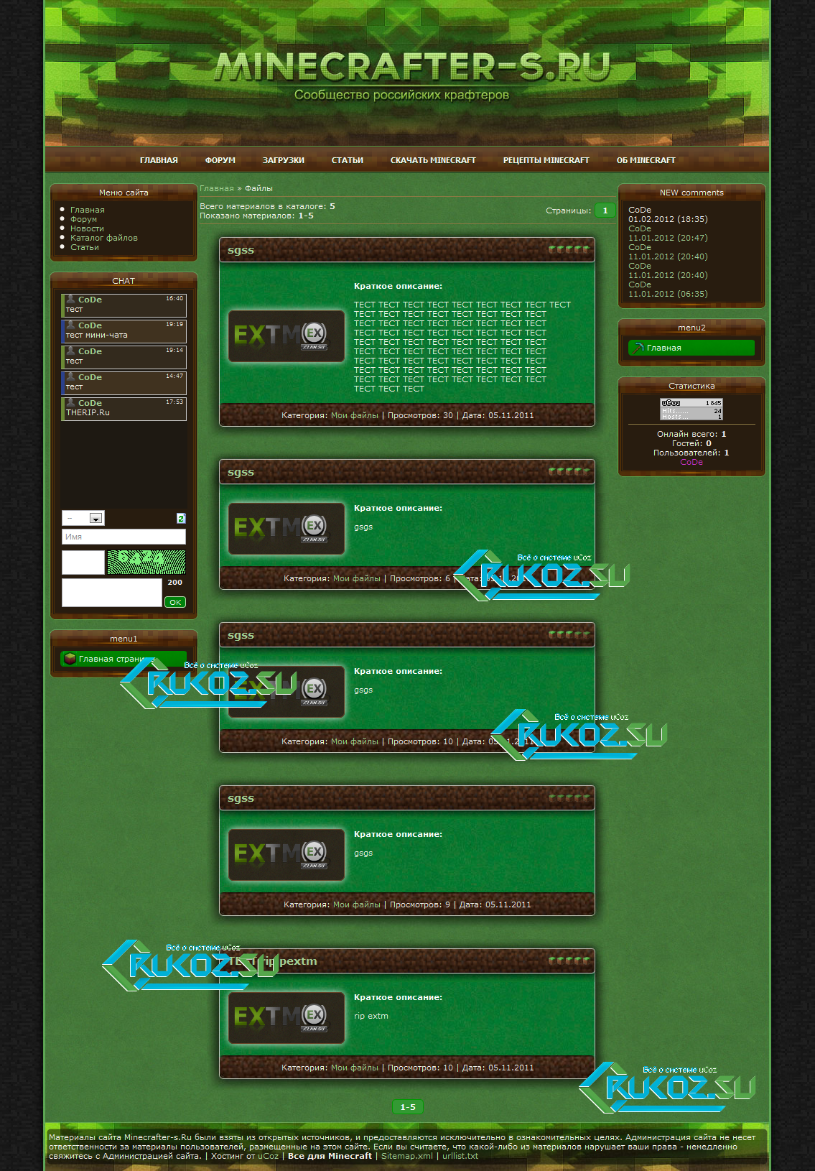Open the EXTM thumbnail beside the TECT description
This screenshot has height=1171, width=815.
(x=287, y=335)
